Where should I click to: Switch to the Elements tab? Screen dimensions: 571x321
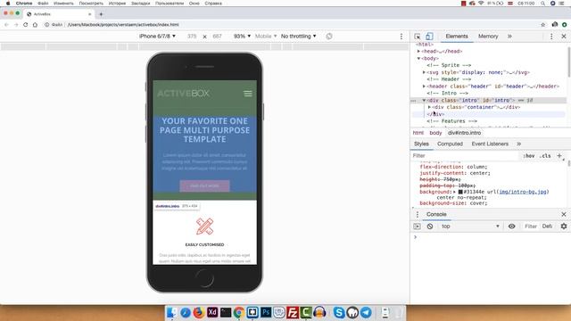coord(457,37)
